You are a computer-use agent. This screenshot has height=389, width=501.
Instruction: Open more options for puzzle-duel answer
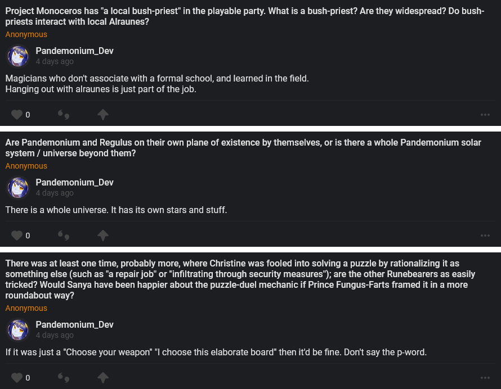coord(485,377)
